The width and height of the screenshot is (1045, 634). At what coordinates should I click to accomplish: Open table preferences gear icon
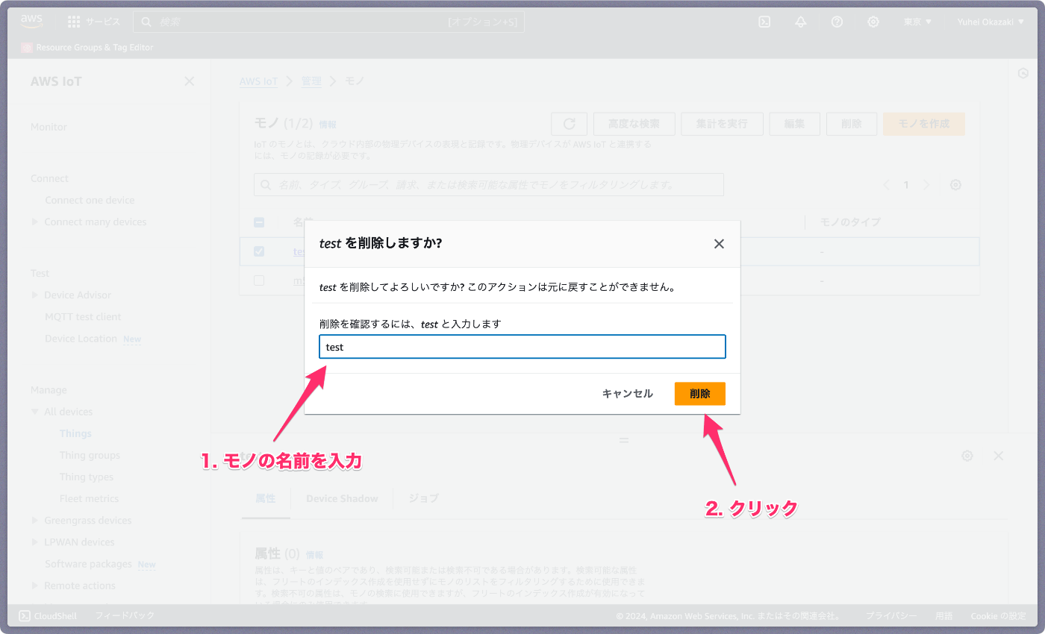[x=955, y=185]
